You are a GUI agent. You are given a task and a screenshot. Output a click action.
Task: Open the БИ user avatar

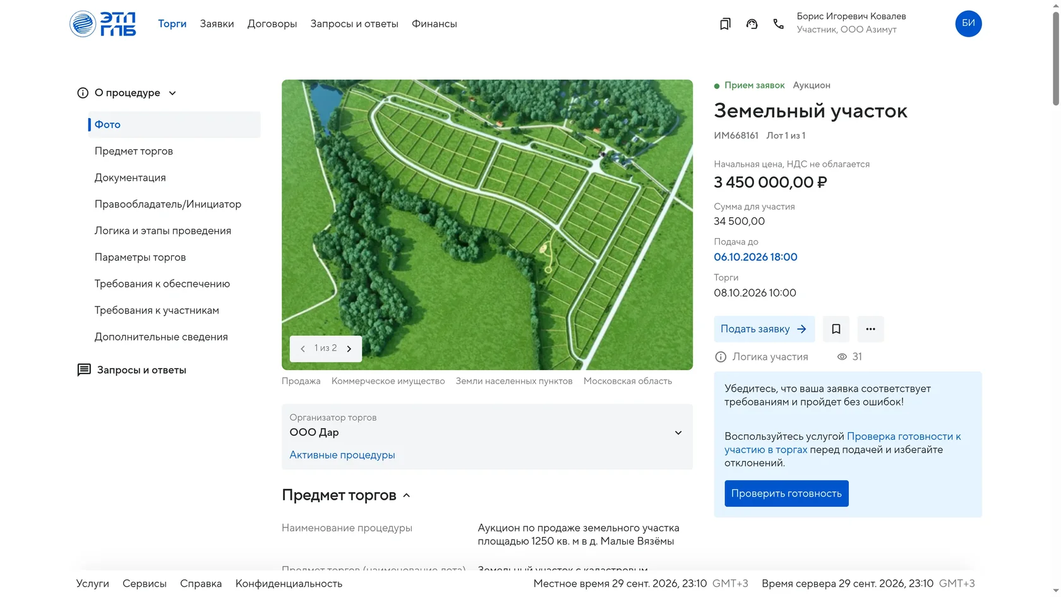(x=968, y=24)
